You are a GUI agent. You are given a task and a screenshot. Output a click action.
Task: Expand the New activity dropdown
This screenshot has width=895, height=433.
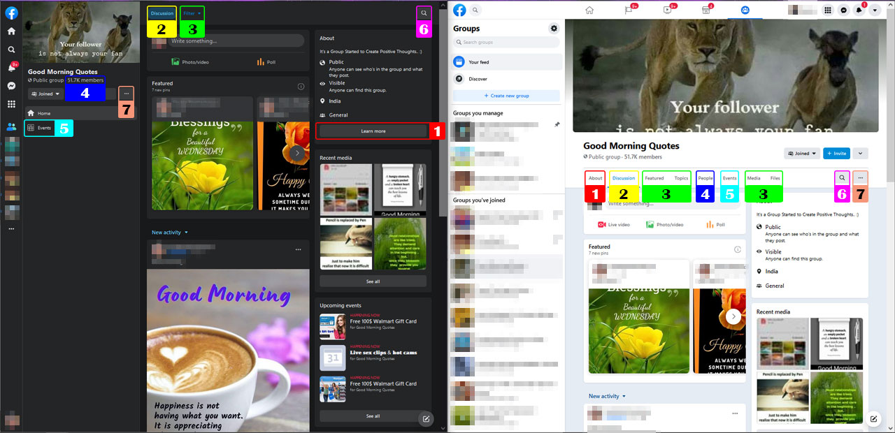pos(606,396)
